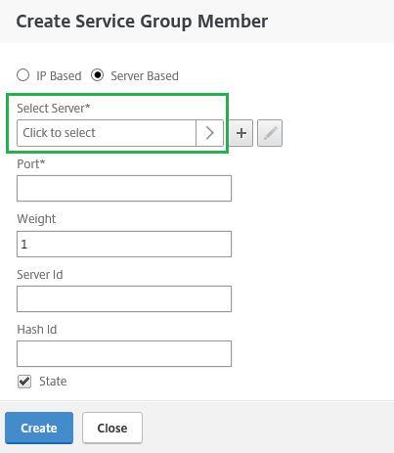Focus the Port input field
Image resolution: width=394 pixels, height=453 pixels.
pos(124,188)
